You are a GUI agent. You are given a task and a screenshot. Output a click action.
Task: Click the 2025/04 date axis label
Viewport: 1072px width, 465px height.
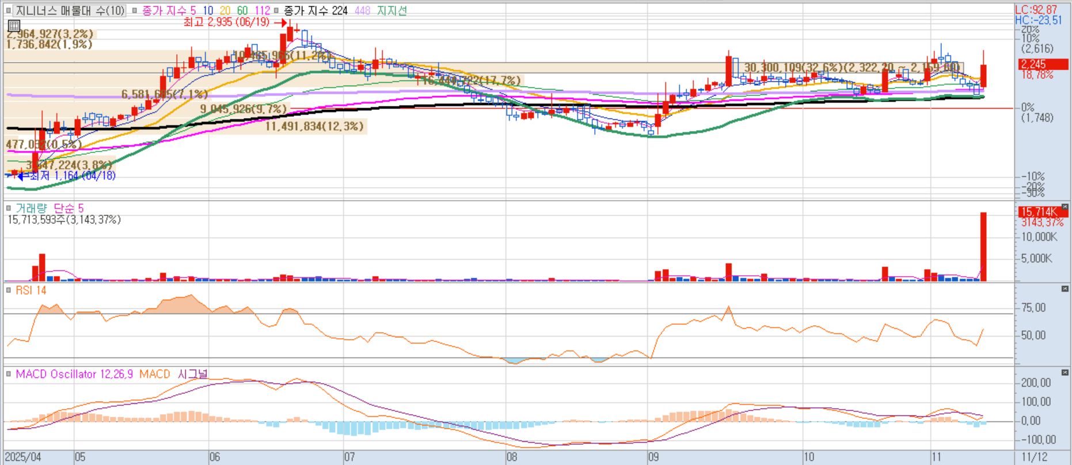tap(23, 457)
